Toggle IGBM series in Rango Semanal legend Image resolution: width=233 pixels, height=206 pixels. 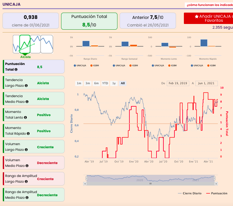[134, 66]
